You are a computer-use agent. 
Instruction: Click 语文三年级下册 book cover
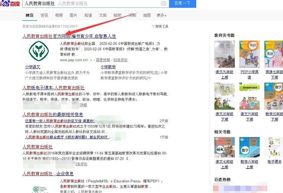tap(224, 96)
